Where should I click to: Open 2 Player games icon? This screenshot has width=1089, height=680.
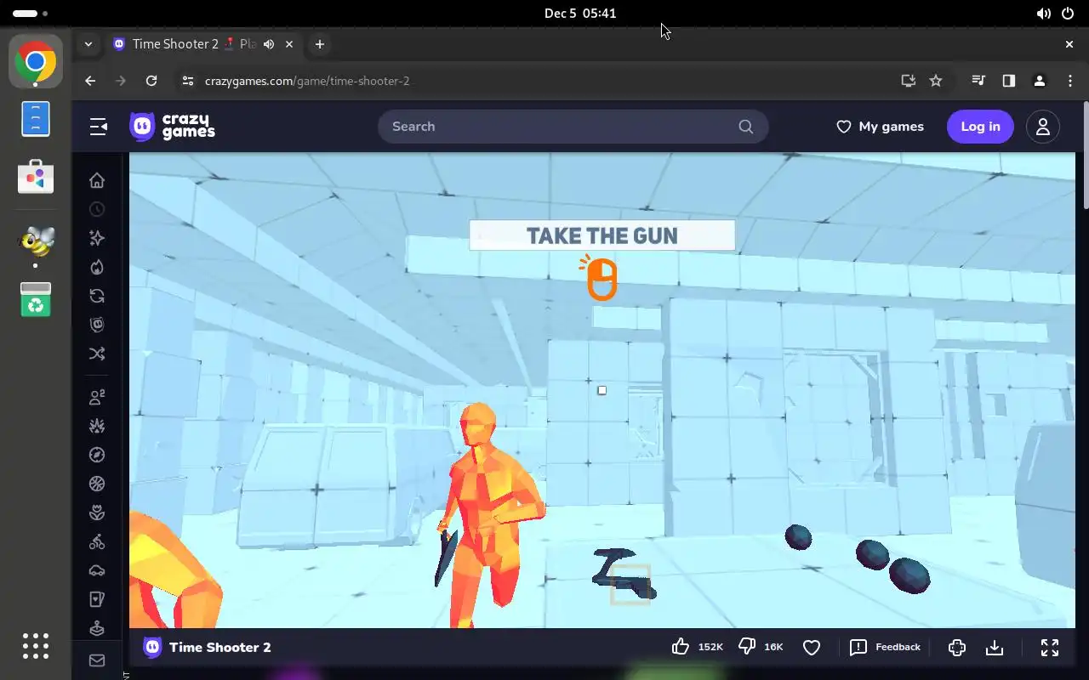coord(97,397)
